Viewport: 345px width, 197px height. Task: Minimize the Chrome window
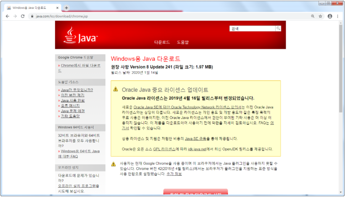[322, 3]
